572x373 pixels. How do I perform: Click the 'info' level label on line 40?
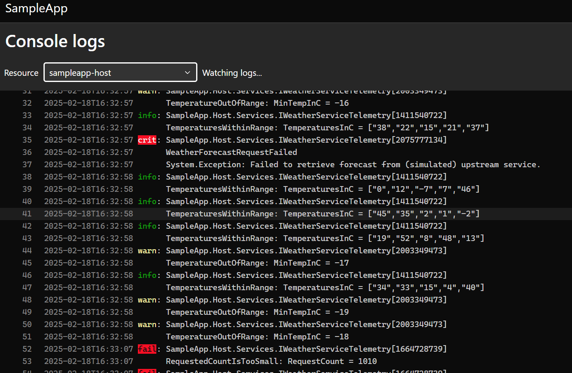(x=147, y=201)
